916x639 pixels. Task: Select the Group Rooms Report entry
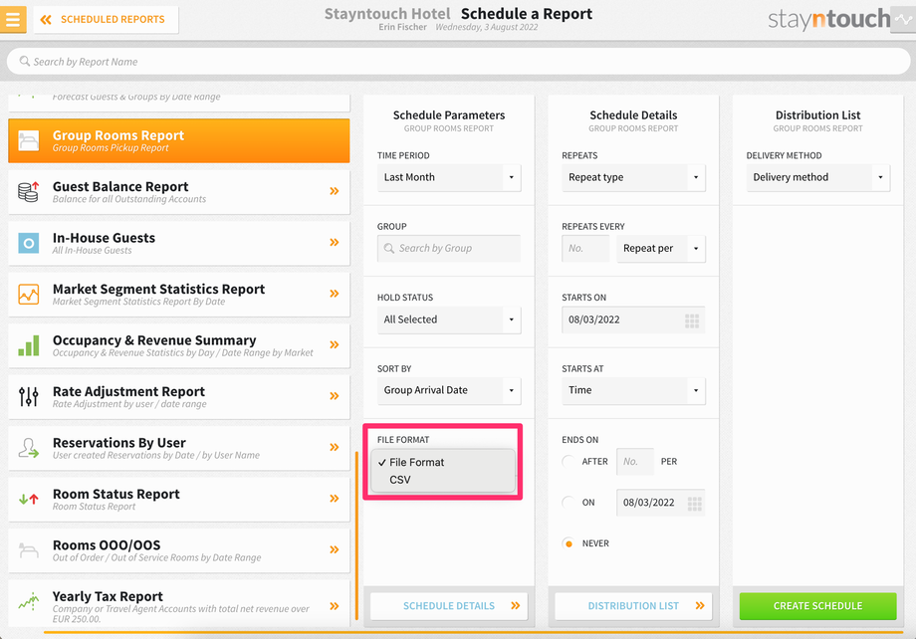pos(179,140)
